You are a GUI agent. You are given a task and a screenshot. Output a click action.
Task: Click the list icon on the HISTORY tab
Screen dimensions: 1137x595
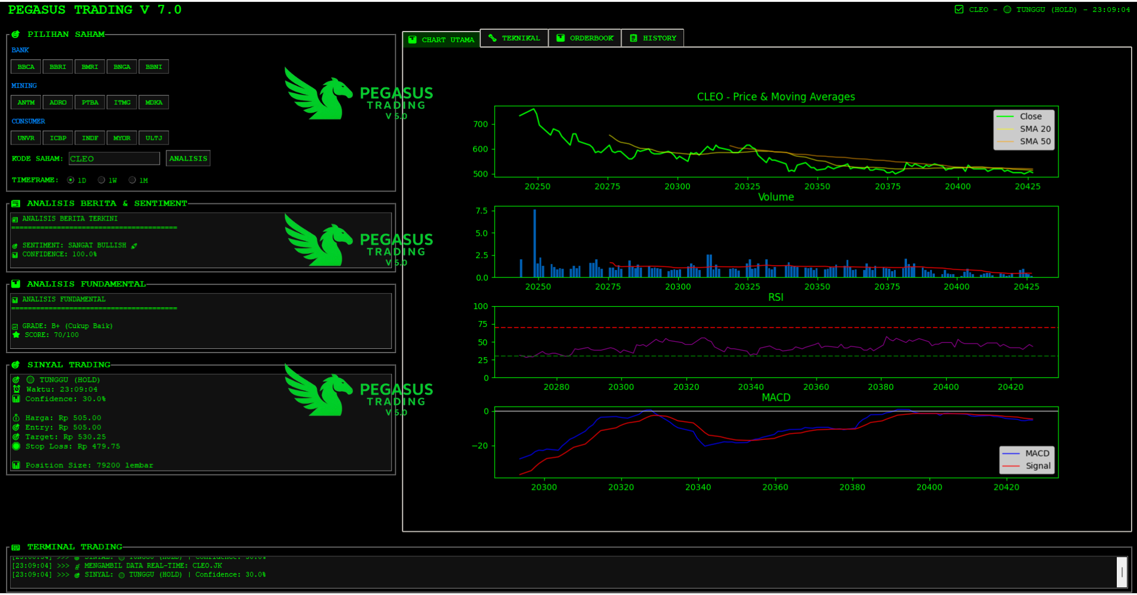point(634,38)
